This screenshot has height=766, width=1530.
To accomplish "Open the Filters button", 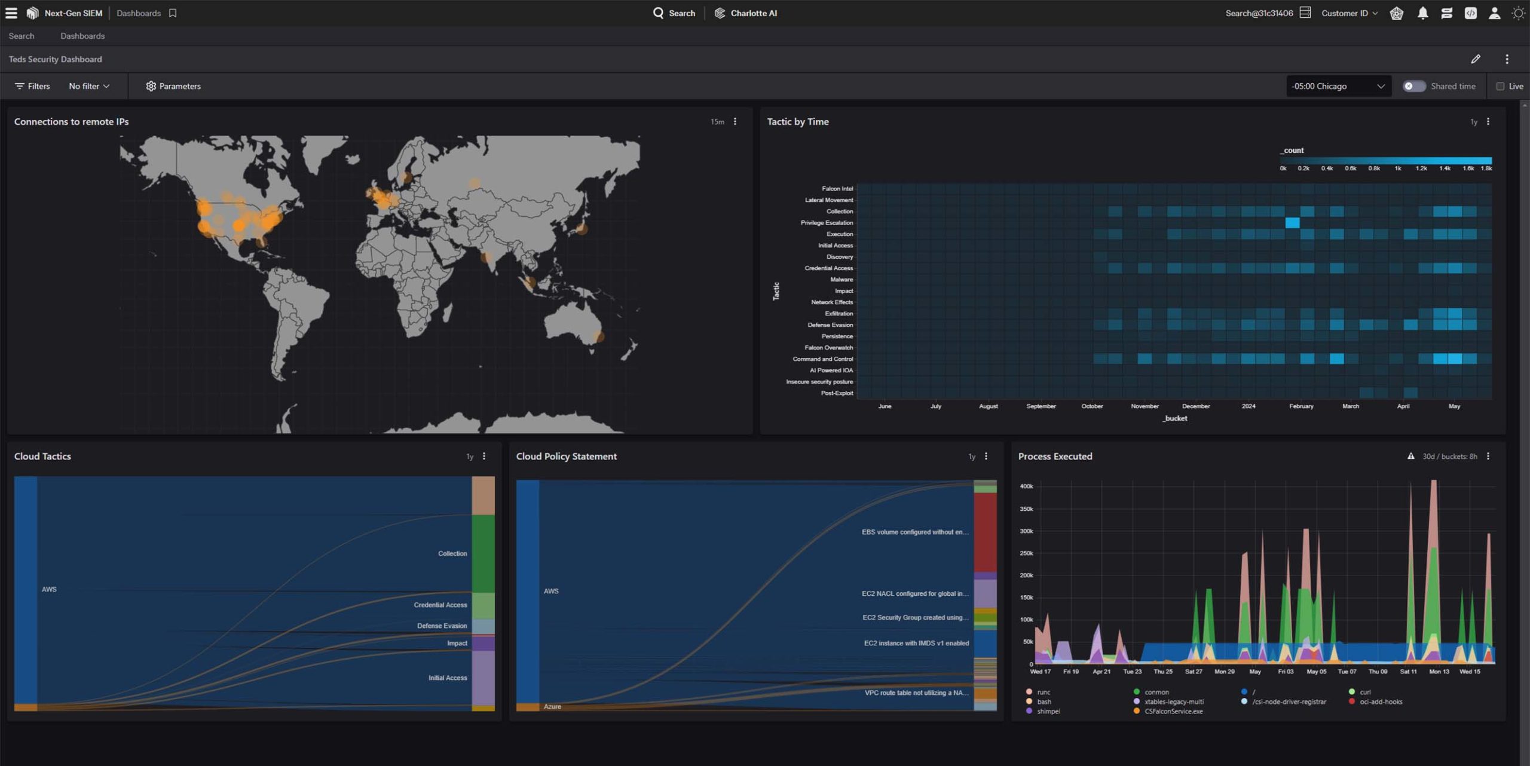I will click(32, 86).
